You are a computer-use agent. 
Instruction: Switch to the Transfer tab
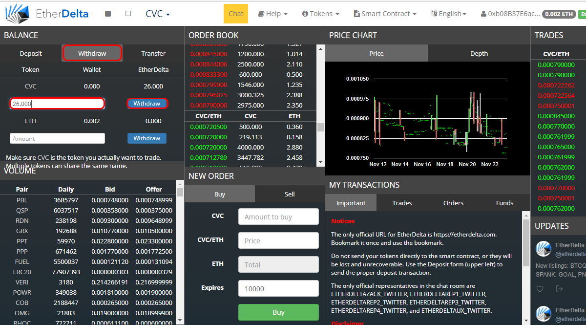click(x=153, y=53)
